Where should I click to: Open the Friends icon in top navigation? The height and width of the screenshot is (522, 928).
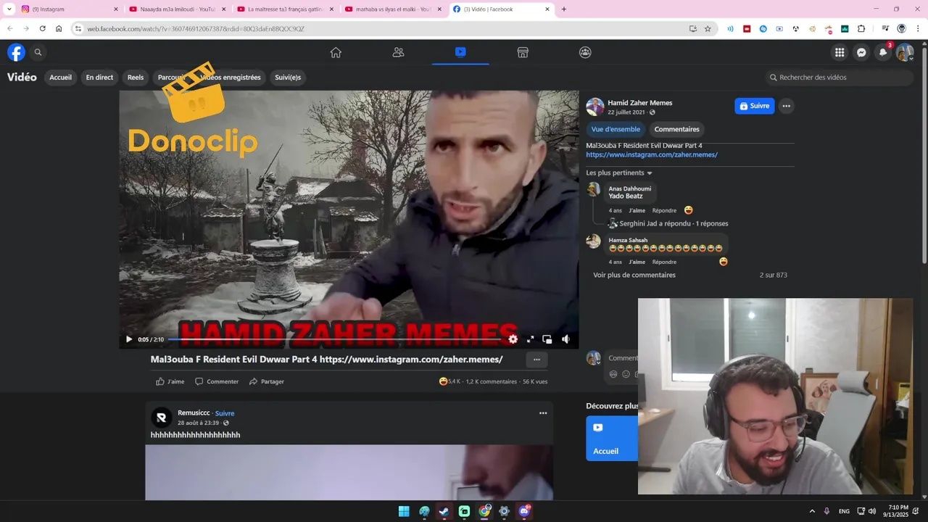398,52
